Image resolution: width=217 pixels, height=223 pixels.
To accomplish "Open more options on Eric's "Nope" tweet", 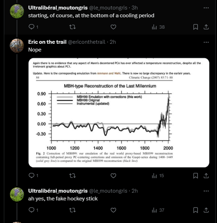I will 206,42.
